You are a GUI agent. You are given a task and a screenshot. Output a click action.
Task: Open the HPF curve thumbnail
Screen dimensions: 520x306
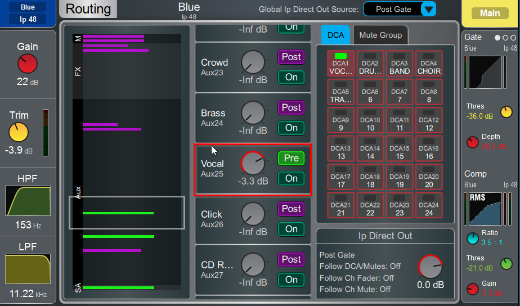pos(28,201)
